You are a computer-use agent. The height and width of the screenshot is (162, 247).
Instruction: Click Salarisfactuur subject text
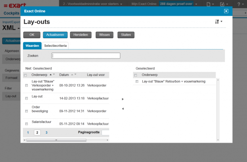pyautogui.click(x=41, y=122)
